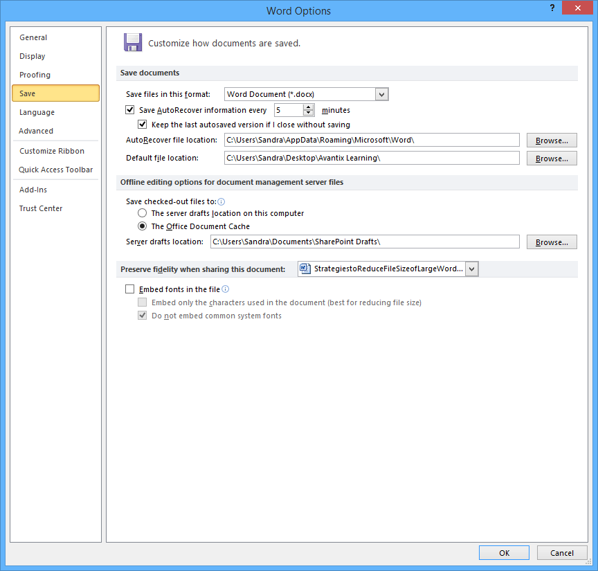Open Help via the question mark icon

pos(552,8)
